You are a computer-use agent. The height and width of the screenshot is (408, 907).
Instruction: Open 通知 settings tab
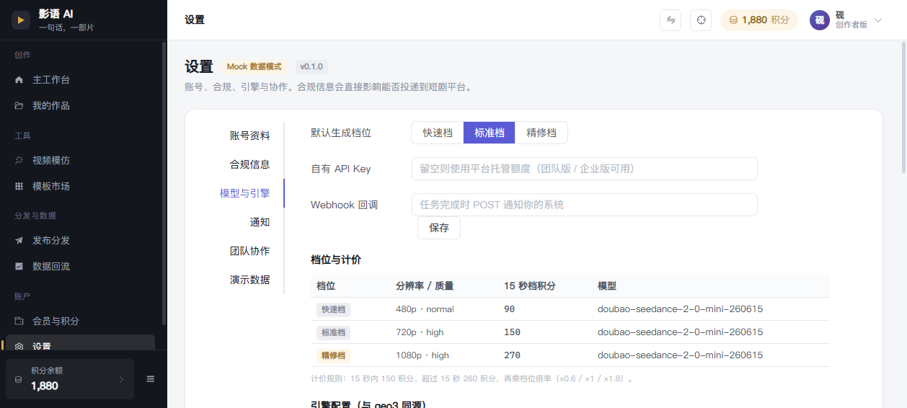coord(260,222)
